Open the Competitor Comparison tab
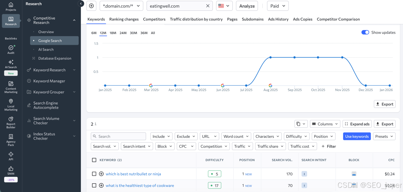 [x=338, y=19]
